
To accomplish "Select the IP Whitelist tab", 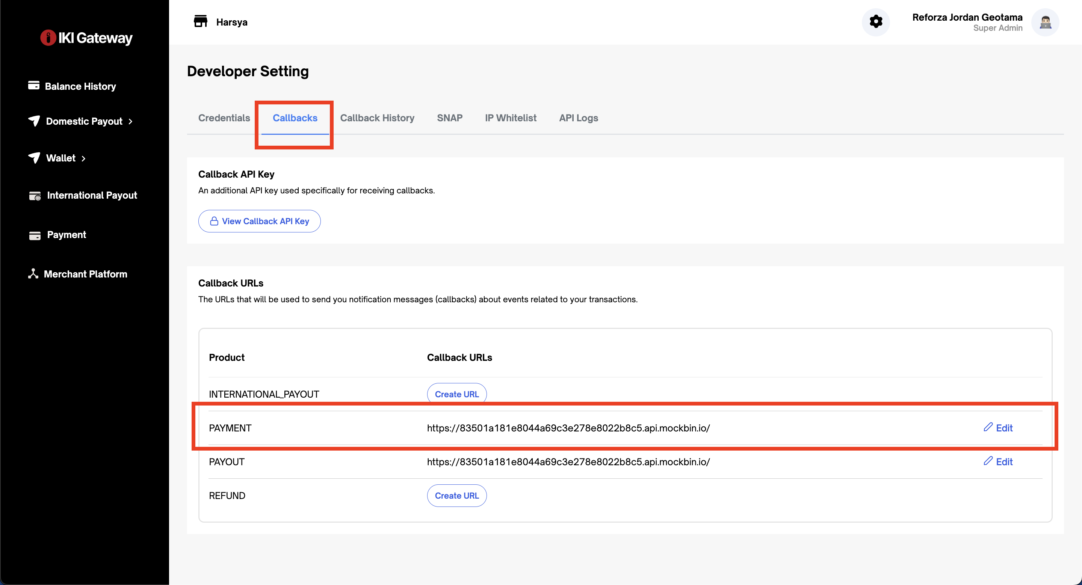I will pyautogui.click(x=510, y=118).
